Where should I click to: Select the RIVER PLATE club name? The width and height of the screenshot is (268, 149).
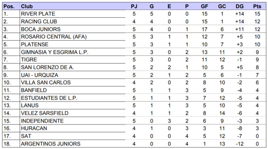(38, 14)
